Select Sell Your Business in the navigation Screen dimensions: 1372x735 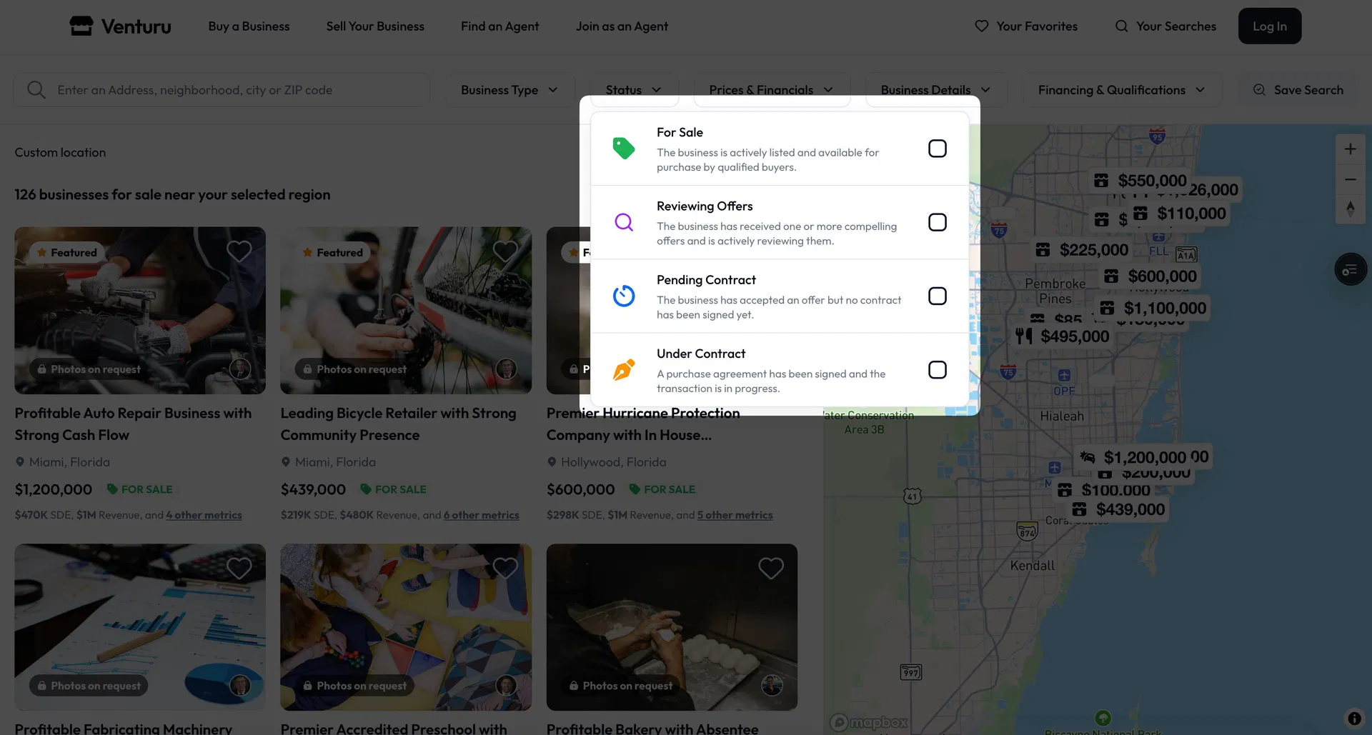tap(374, 26)
